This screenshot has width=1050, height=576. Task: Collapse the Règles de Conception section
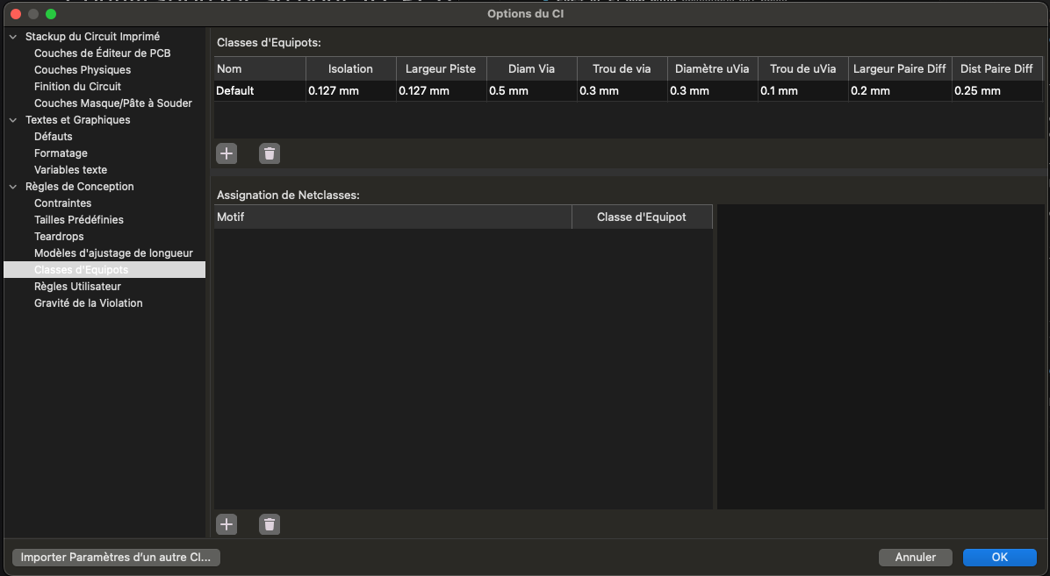(x=12, y=187)
